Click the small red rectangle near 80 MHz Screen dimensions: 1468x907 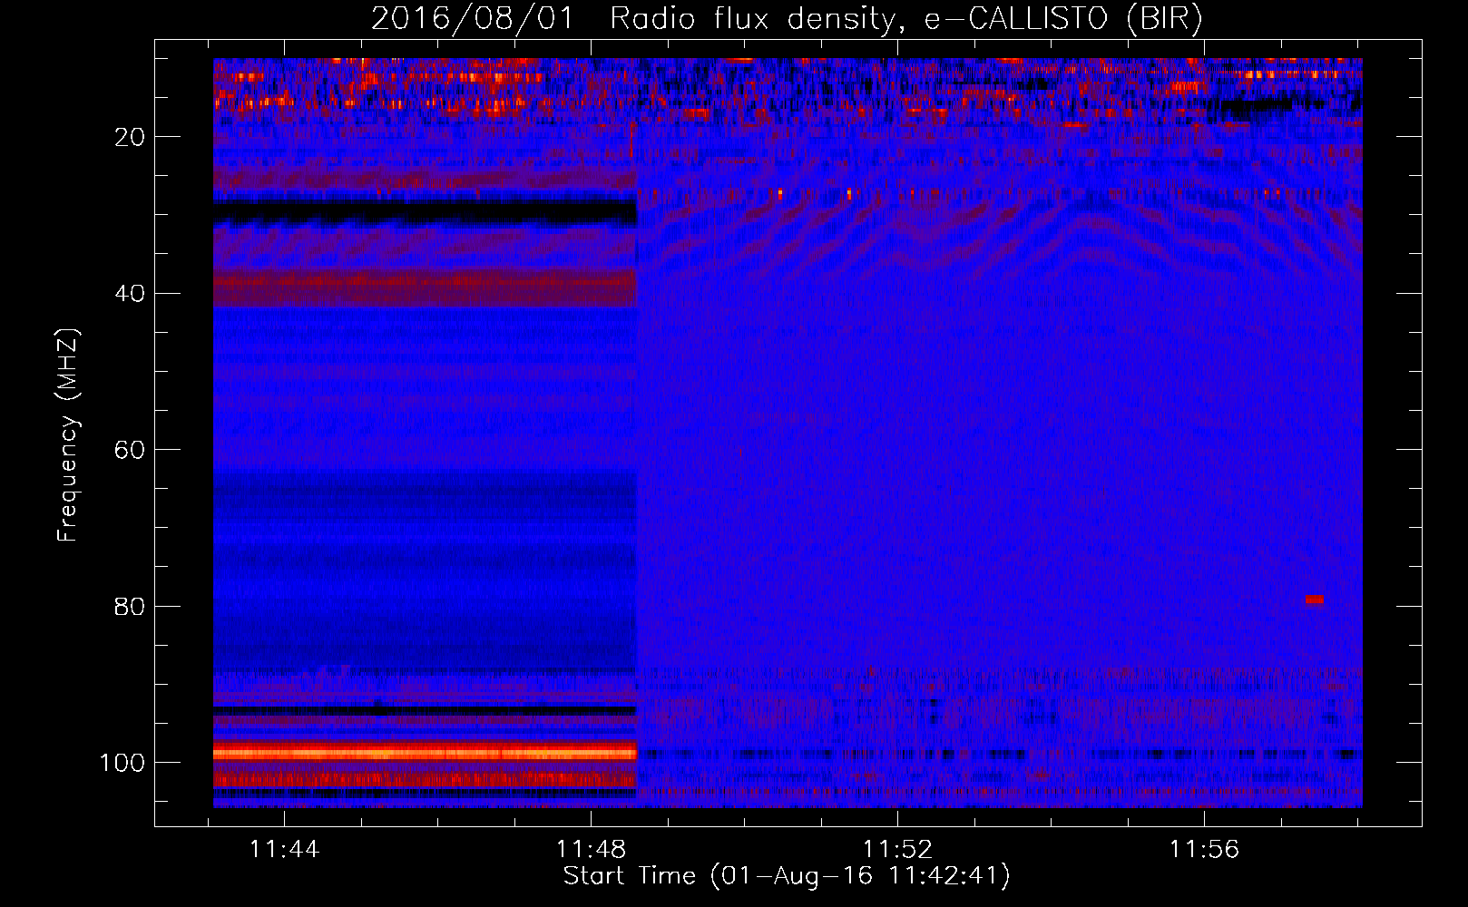pos(1315,600)
